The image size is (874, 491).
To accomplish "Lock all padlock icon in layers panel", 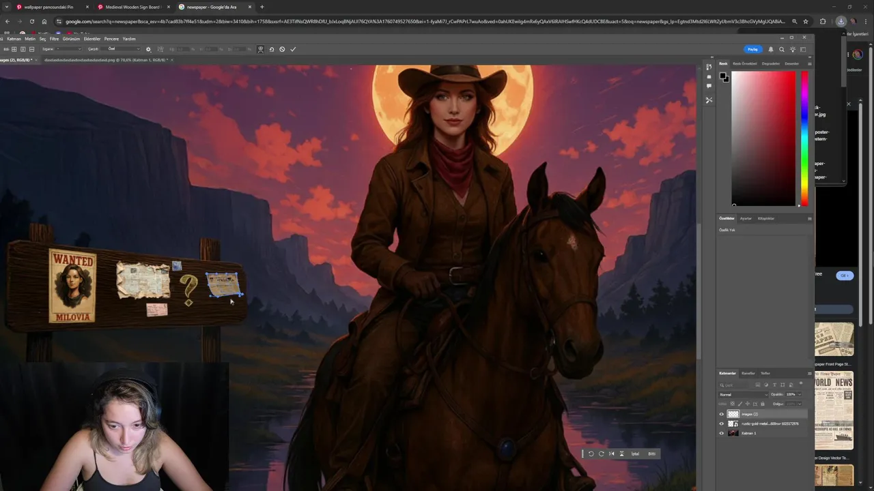I will [x=763, y=404].
